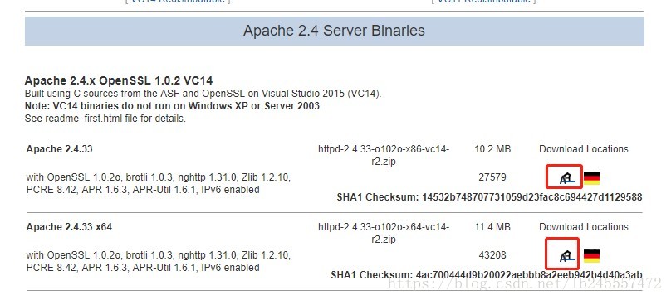Click httpd-2.4.33-o102o-x64-vc14-r2.zip file name
The image size is (671, 300).
(384, 234)
